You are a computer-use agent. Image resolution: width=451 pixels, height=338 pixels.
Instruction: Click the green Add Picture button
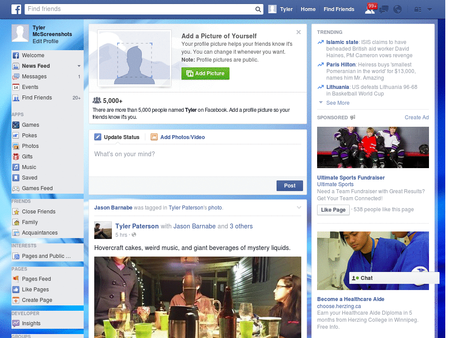[205, 73]
